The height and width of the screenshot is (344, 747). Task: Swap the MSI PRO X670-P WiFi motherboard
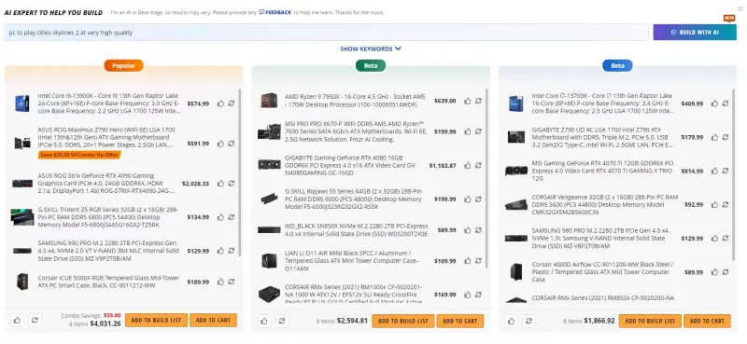pyautogui.click(x=478, y=131)
